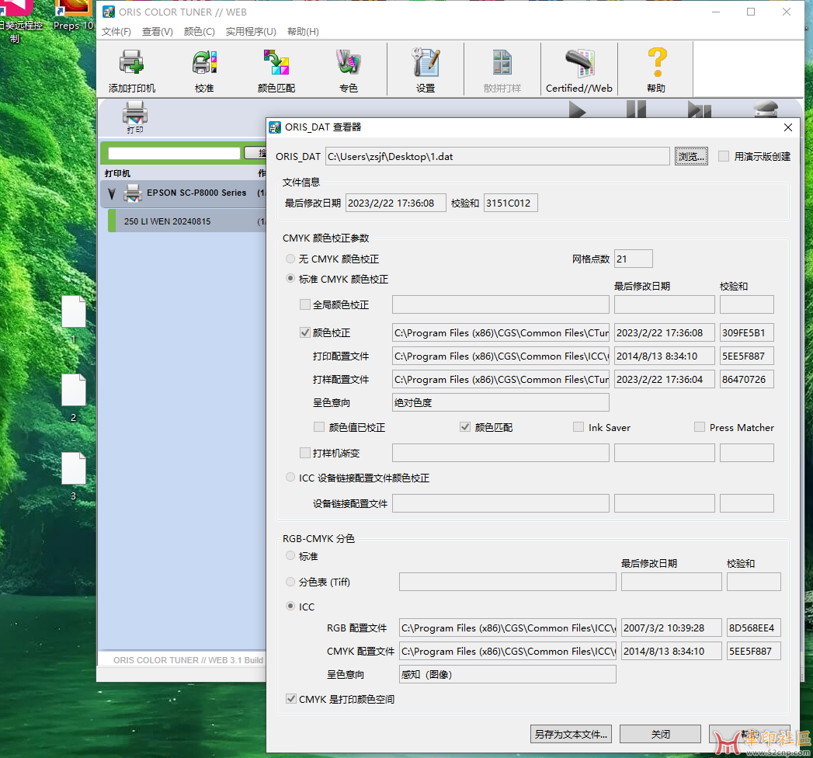
Task: Toggle the 颜色校正 checkbox
Action: (x=305, y=332)
